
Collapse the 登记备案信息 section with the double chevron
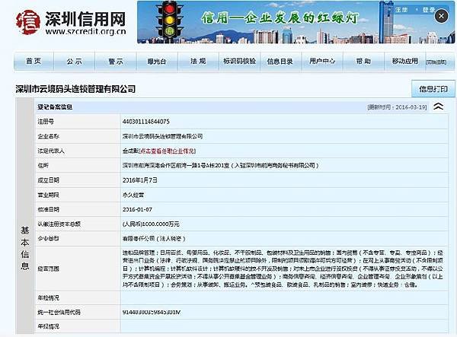(x=439, y=107)
